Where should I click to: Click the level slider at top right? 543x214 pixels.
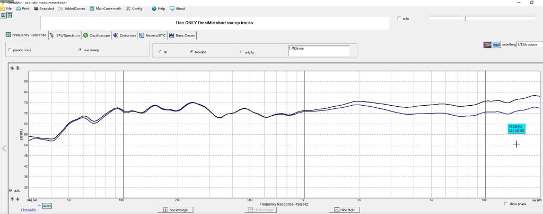(x=465, y=18)
